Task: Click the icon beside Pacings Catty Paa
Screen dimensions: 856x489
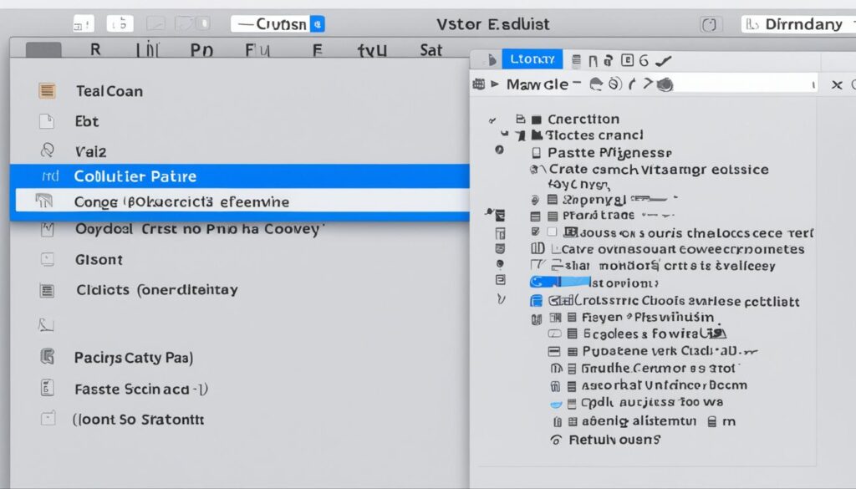Action: pos(48,358)
